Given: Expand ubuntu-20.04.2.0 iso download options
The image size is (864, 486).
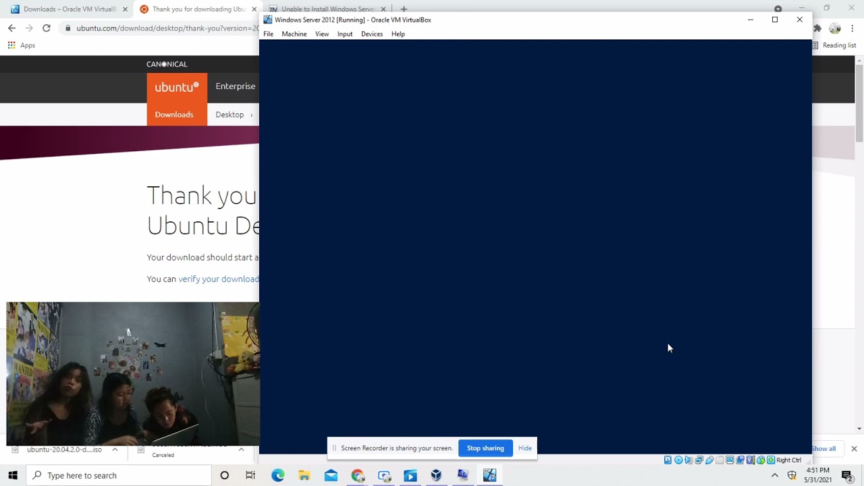Looking at the screenshot, I should pyautogui.click(x=115, y=450).
